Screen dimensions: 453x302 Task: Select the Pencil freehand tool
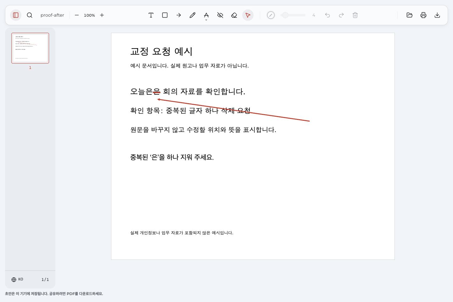click(193, 15)
